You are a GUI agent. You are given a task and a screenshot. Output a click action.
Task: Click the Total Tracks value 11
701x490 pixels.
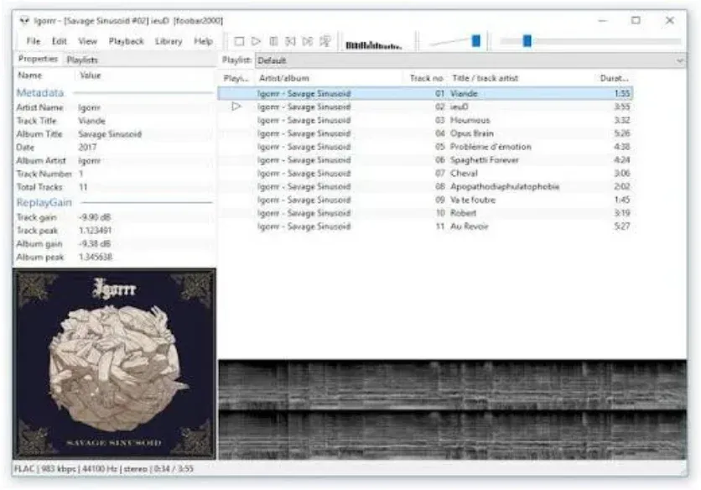click(84, 187)
